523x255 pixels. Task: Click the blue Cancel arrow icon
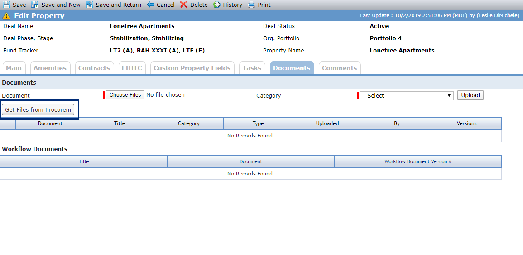150,5
